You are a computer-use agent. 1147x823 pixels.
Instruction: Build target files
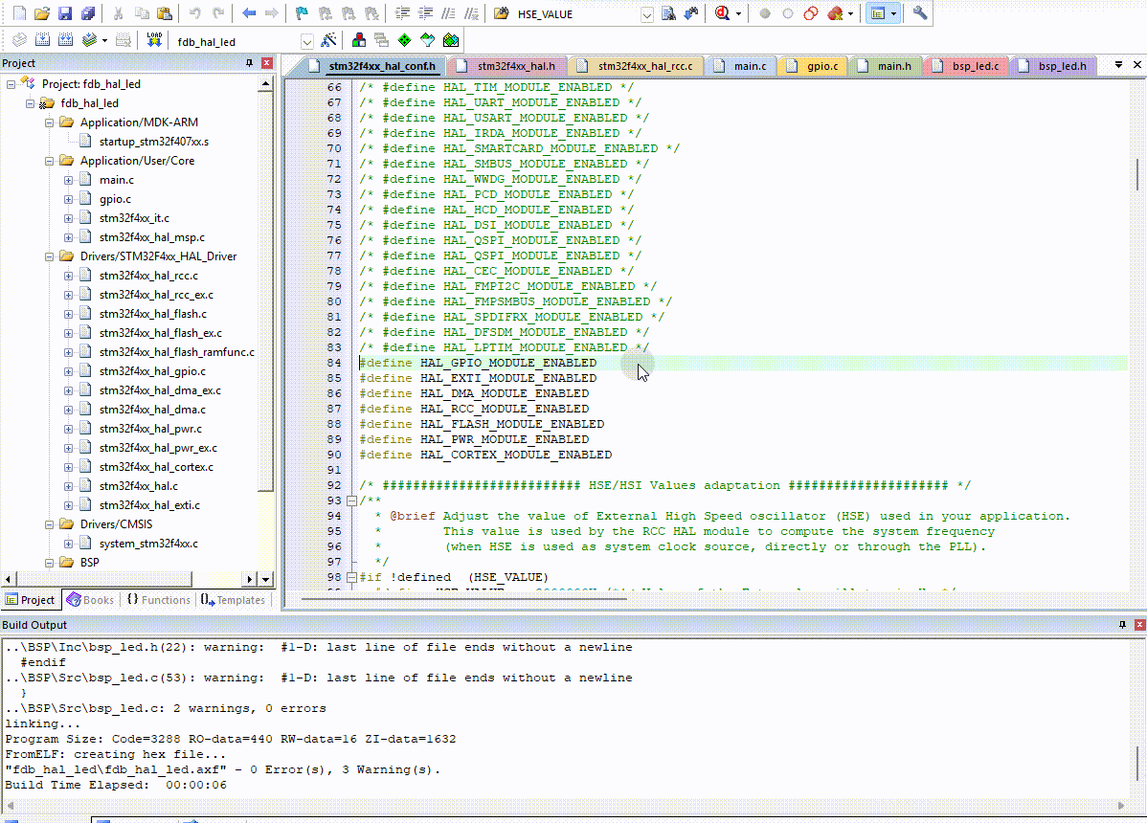(43, 40)
